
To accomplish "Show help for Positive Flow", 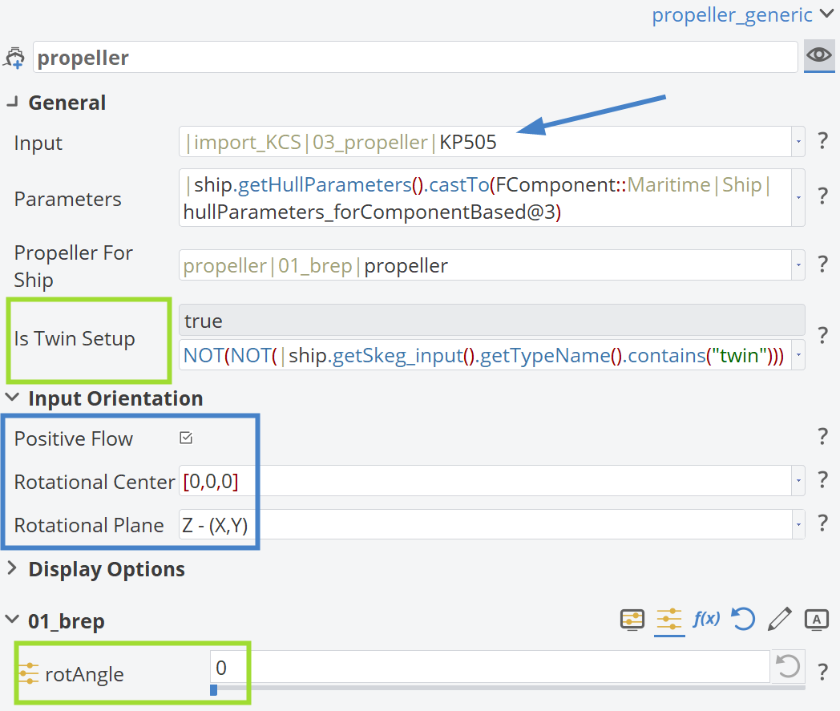I will point(823,437).
